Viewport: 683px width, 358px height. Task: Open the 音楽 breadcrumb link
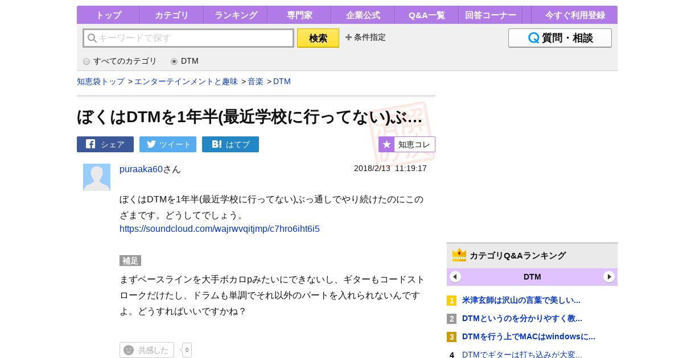click(256, 81)
